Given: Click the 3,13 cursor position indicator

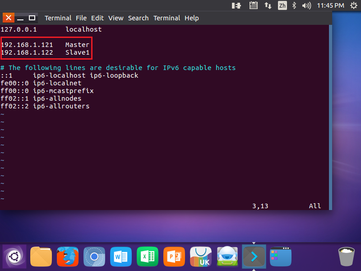Looking at the screenshot, I should point(260,206).
